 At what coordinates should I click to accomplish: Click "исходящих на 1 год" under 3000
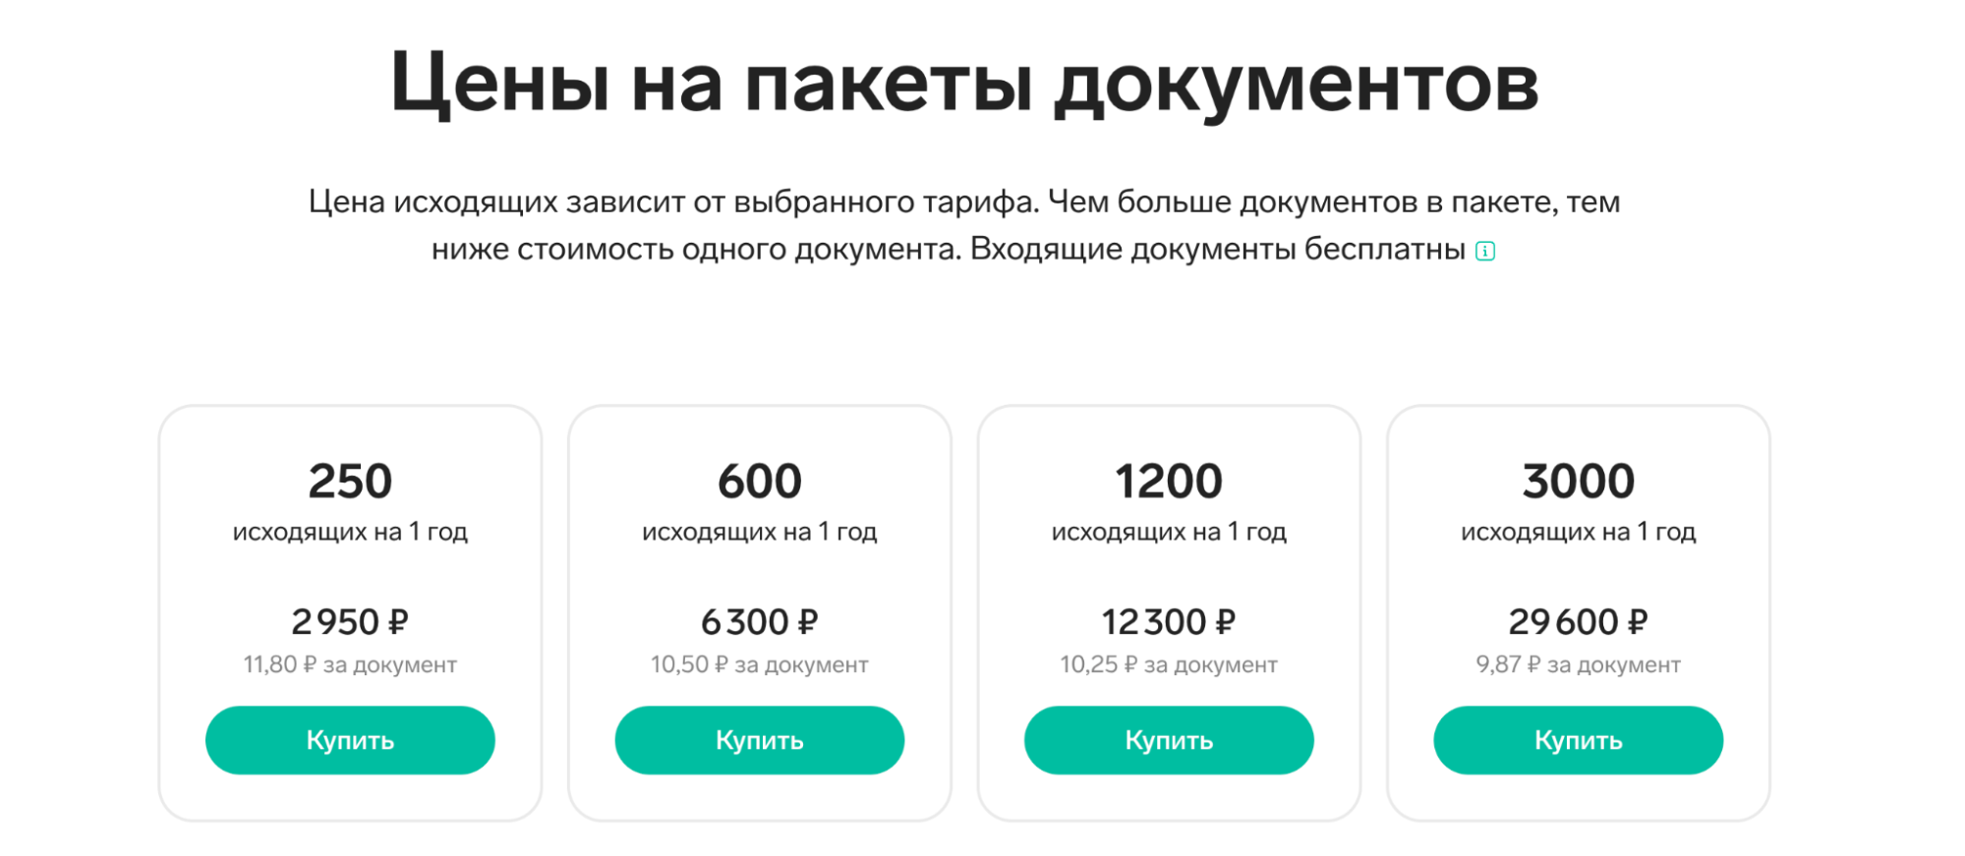pyautogui.click(x=1578, y=532)
